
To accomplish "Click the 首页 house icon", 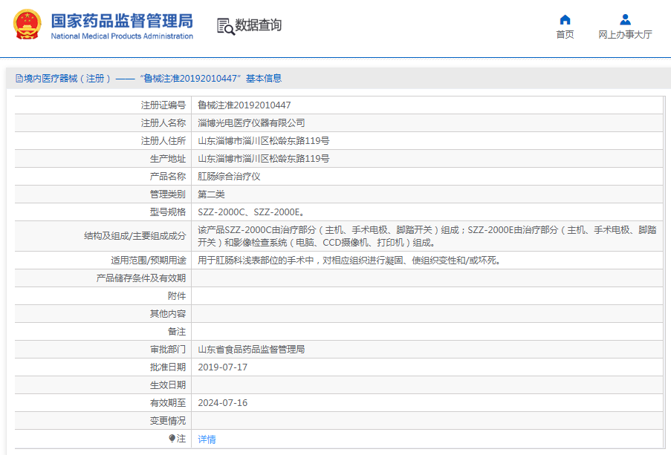I will tap(565, 20).
